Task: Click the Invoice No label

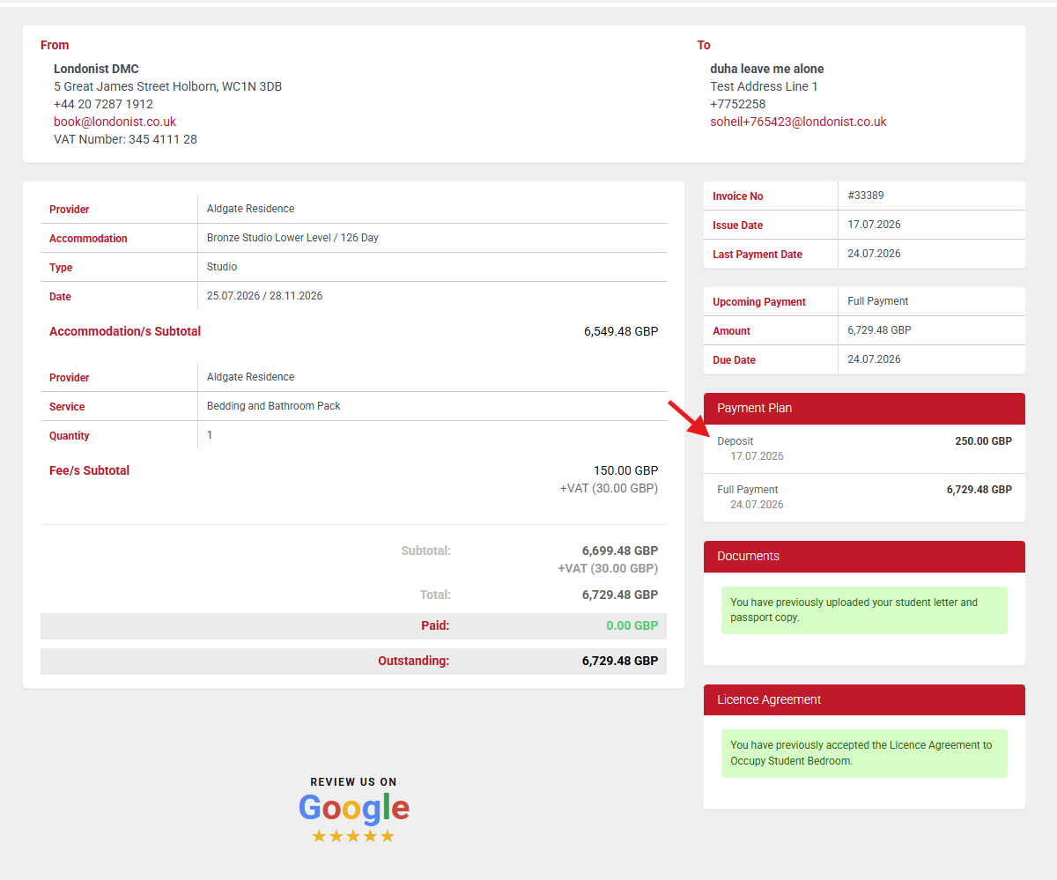Action: tap(738, 196)
